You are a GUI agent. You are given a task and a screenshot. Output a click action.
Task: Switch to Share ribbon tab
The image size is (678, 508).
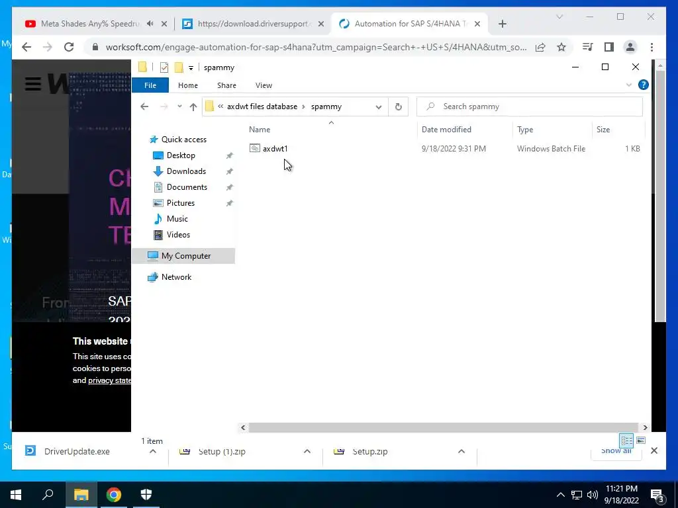click(x=226, y=85)
